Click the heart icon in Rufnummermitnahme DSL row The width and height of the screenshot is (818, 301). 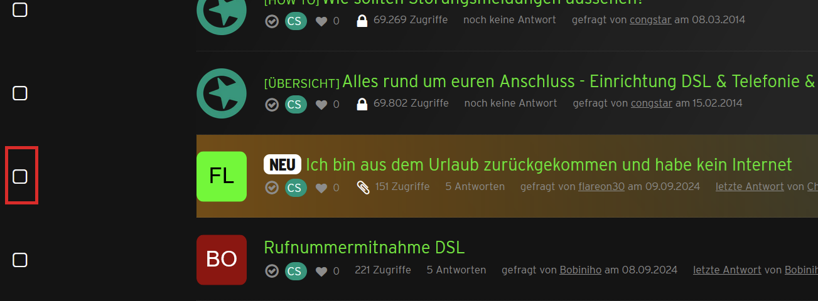(x=321, y=271)
